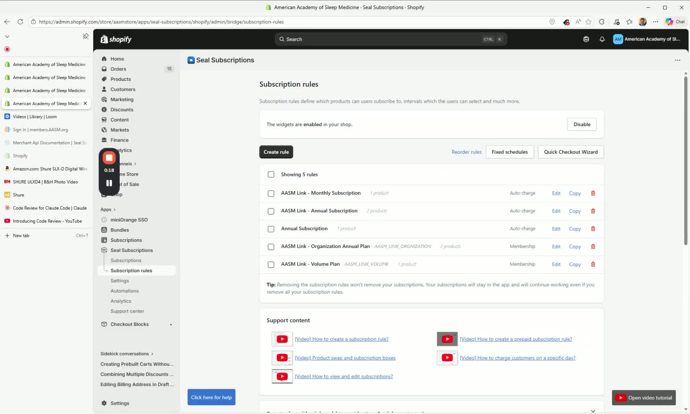This screenshot has height=414, width=690.
Task: Reload the browser page
Action: pyautogui.click(x=20, y=22)
